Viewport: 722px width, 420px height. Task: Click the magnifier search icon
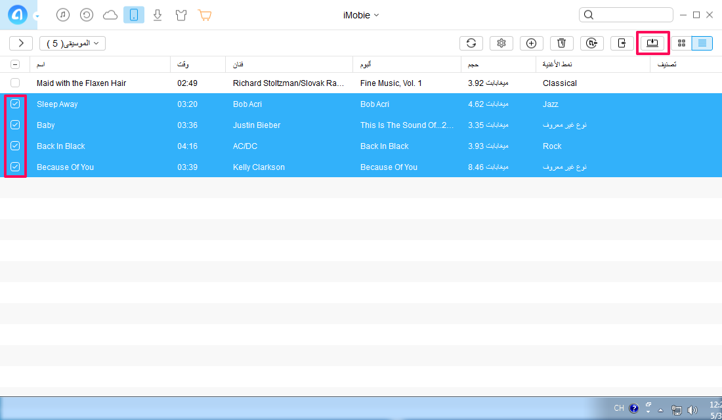point(589,14)
